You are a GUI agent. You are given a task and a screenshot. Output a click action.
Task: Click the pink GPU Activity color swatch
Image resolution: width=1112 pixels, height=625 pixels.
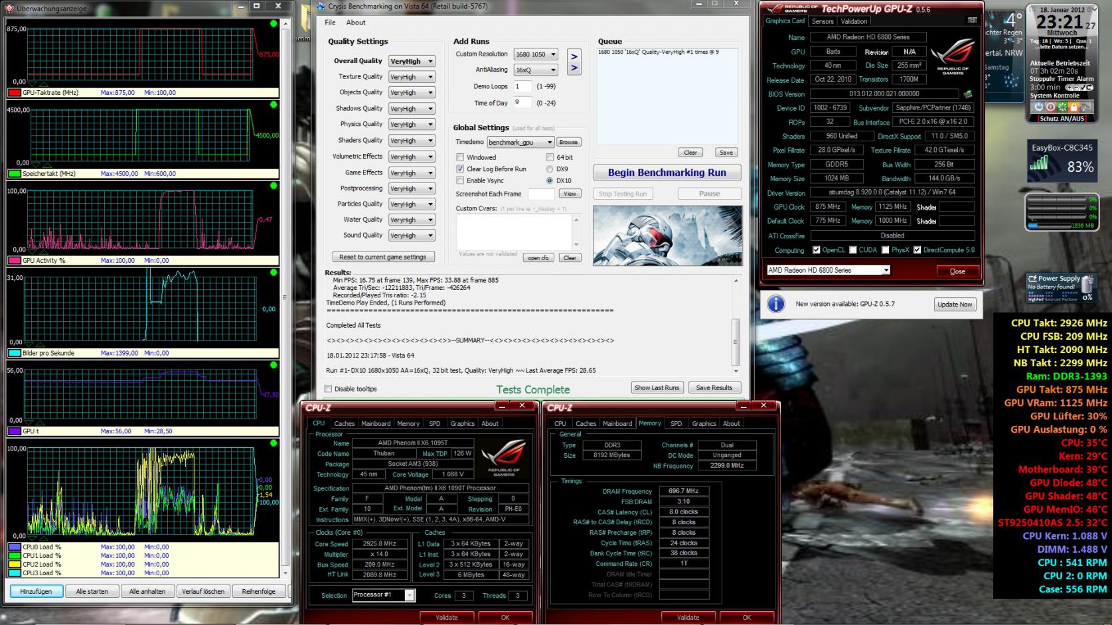14,261
